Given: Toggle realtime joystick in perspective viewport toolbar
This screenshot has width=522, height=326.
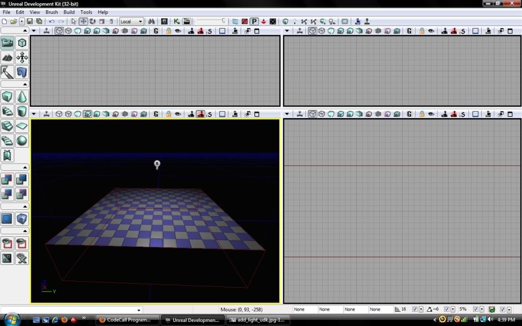Looking at the screenshot, I should tap(46, 114).
